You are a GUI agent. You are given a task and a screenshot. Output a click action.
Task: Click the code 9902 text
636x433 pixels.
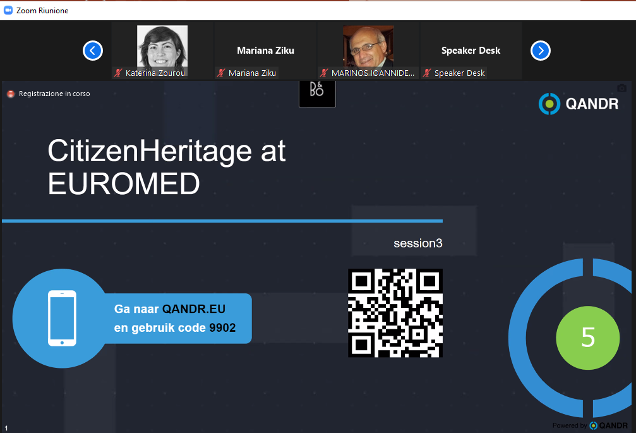click(x=222, y=327)
